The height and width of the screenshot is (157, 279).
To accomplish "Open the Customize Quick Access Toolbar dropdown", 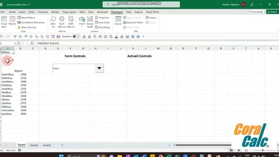I will tap(143, 37).
